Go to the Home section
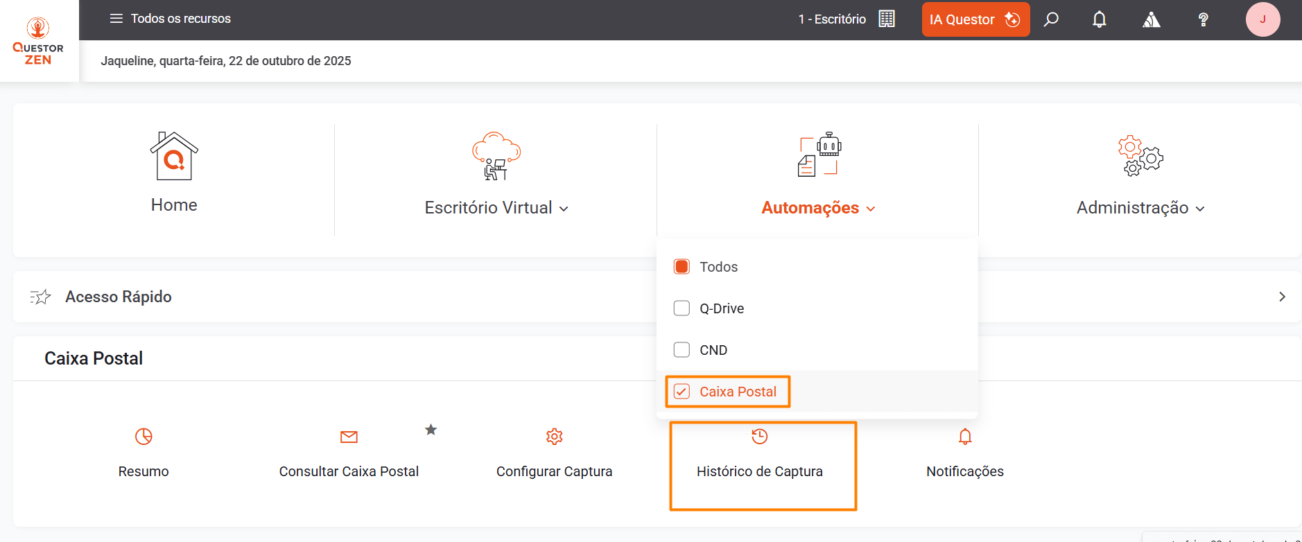1302x542 pixels. tap(174, 173)
